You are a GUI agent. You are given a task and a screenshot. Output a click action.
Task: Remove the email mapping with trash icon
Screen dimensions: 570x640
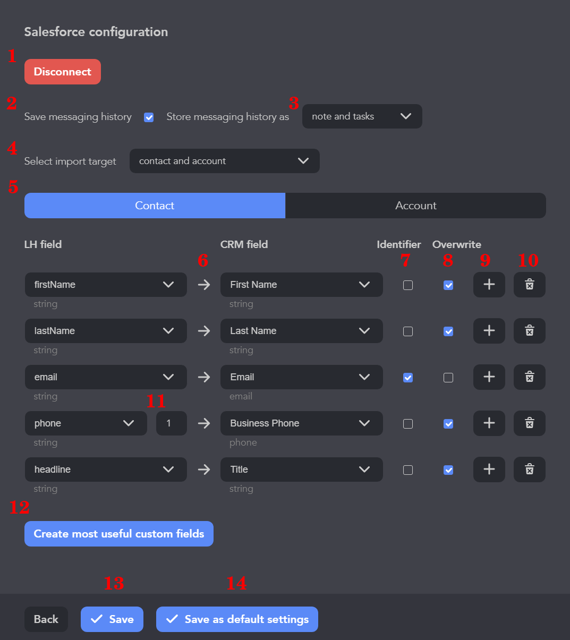(529, 377)
